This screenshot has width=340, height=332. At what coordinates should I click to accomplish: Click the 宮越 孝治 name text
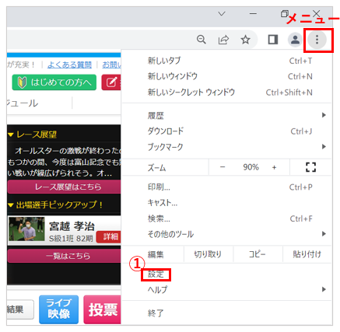tap(72, 226)
